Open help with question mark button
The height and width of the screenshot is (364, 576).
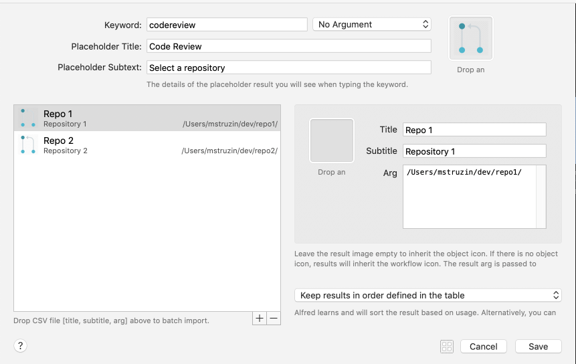[x=21, y=346]
